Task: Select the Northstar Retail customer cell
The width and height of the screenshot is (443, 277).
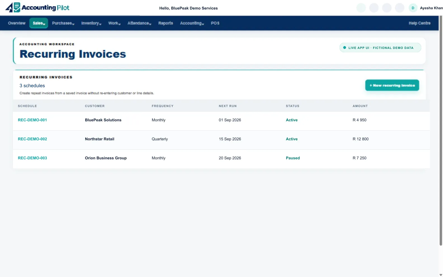Action: [x=100, y=139]
